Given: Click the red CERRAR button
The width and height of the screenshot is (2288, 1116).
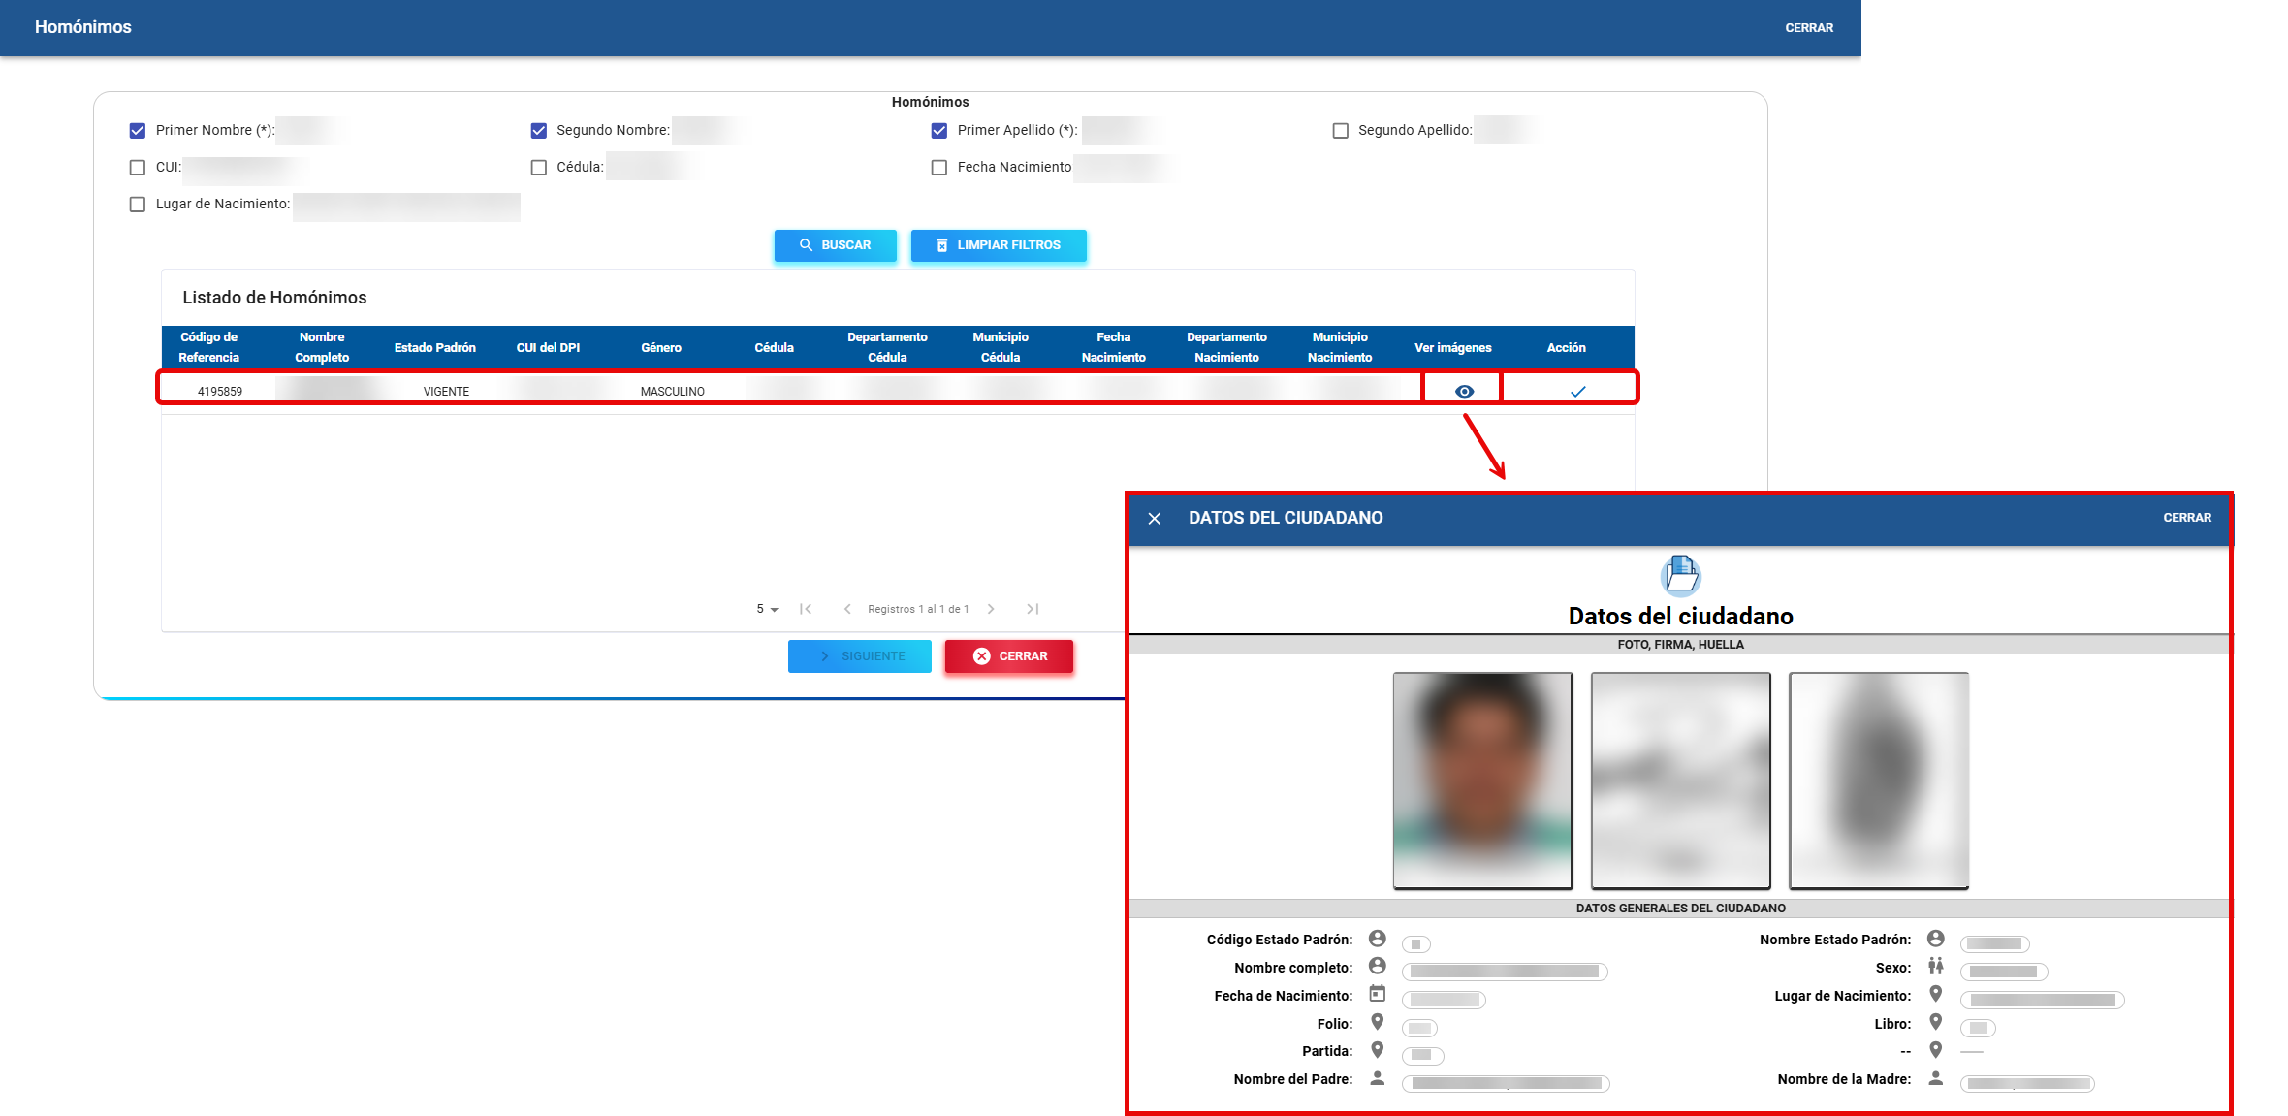Looking at the screenshot, I should tap(1009, 656).
